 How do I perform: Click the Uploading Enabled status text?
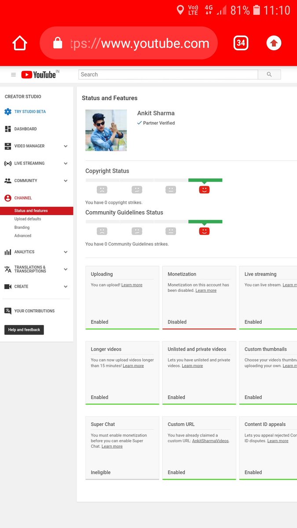(x=99, y=322)
